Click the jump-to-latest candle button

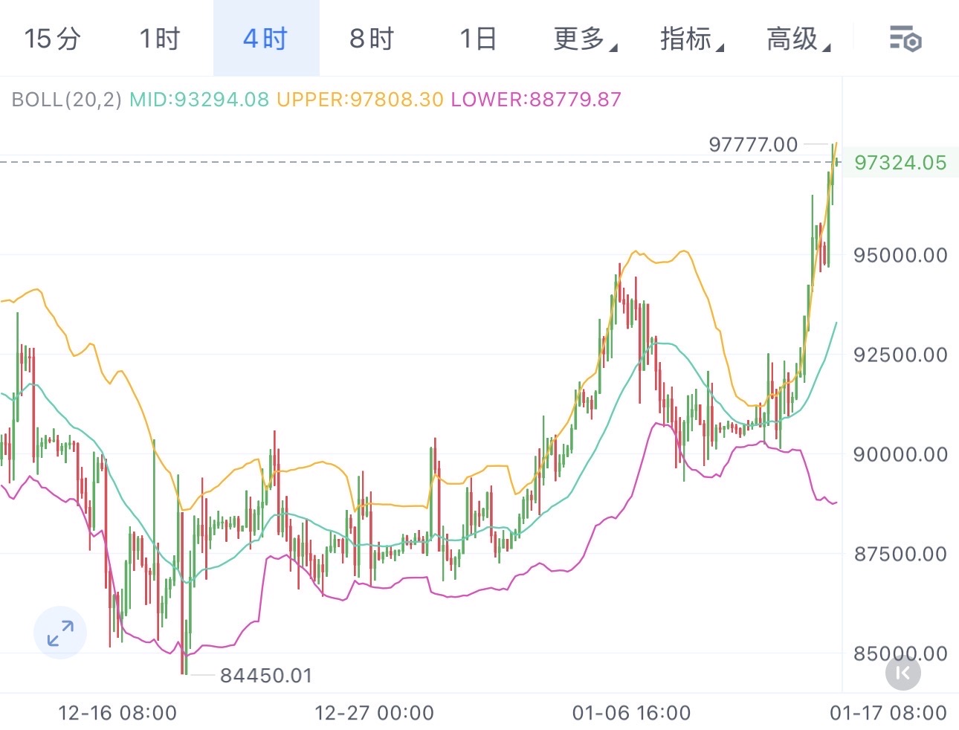pyautogui.click(x=903, y=673)
